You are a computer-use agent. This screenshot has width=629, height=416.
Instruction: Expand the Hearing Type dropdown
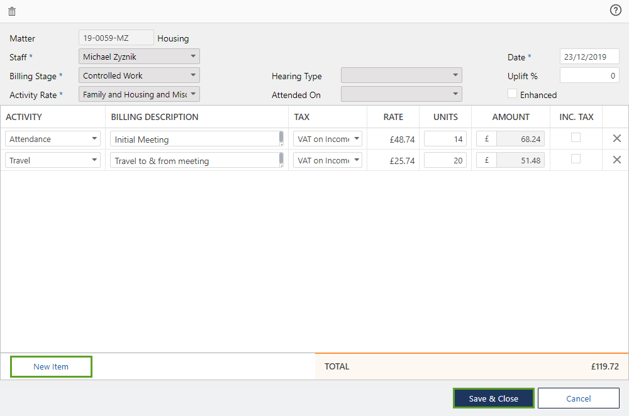point(401,75)
